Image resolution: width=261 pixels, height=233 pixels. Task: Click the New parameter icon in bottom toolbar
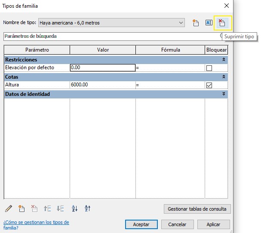pyautogui.click(x=21, y=208)
